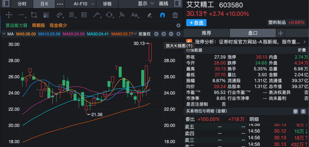Click the 跌停 price value 24.65
The height and width of the screenshot is (147, 309).
point(261,63)
